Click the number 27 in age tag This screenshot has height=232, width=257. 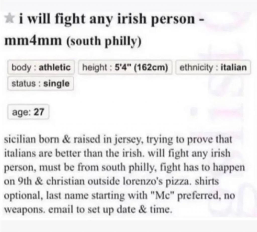39,112
